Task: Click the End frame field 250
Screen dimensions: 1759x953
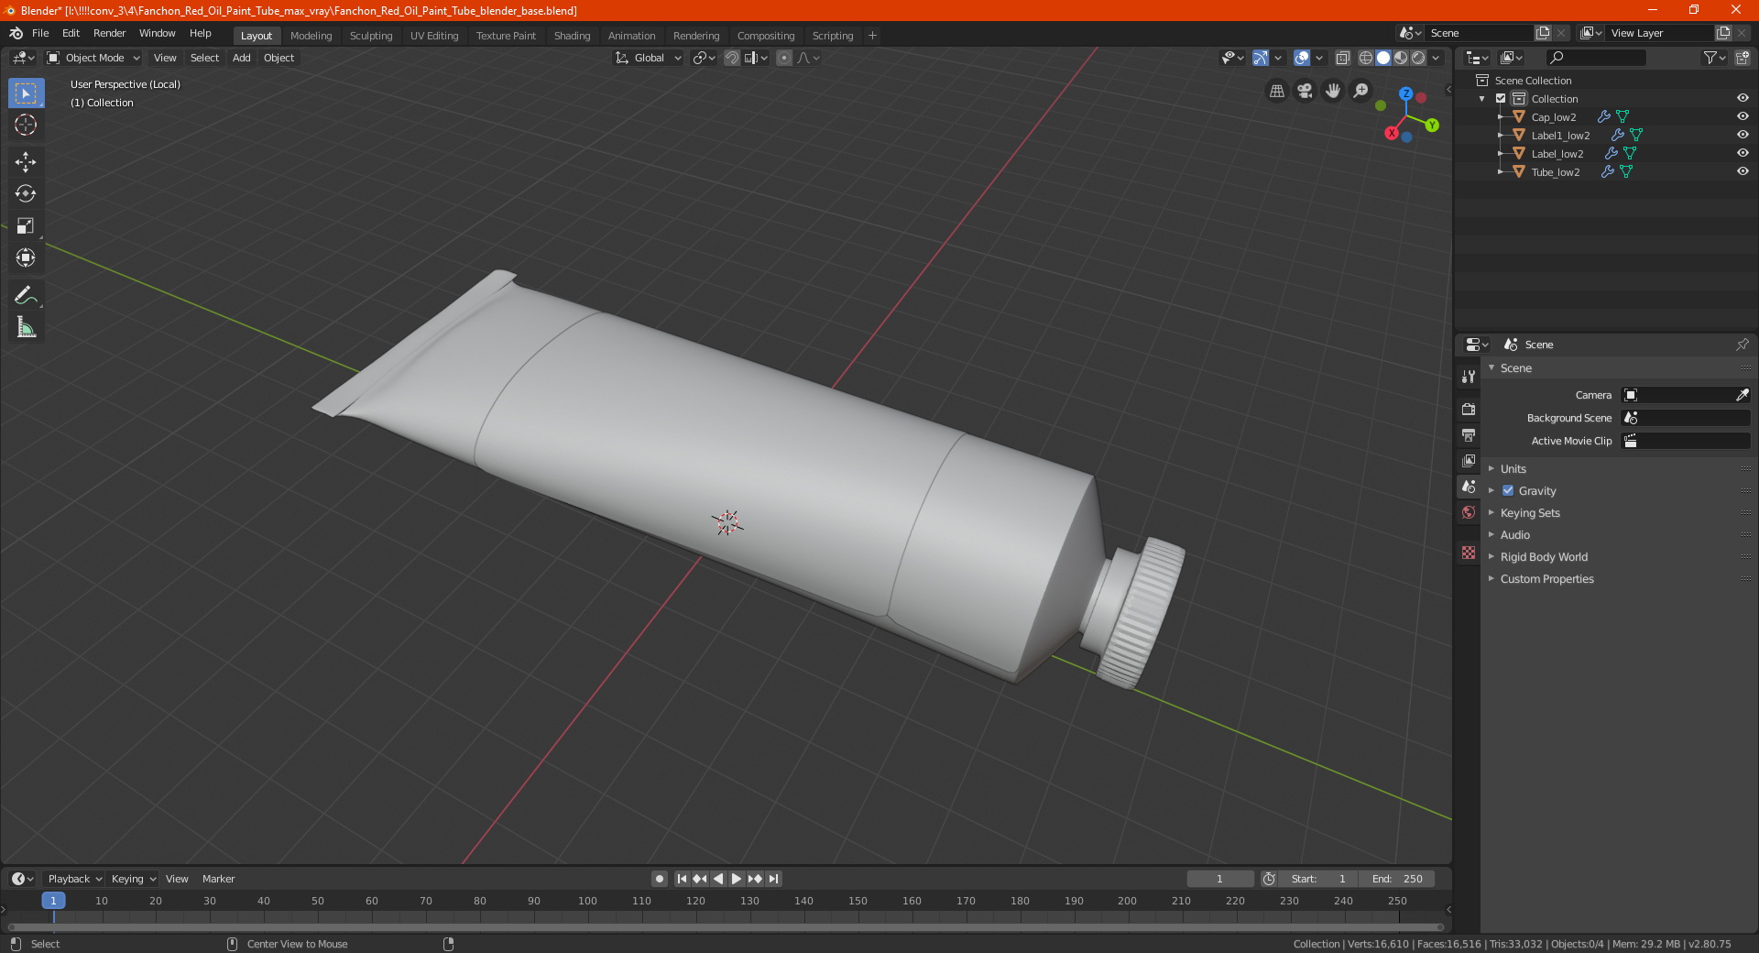Action: [x=1397, y=879]
